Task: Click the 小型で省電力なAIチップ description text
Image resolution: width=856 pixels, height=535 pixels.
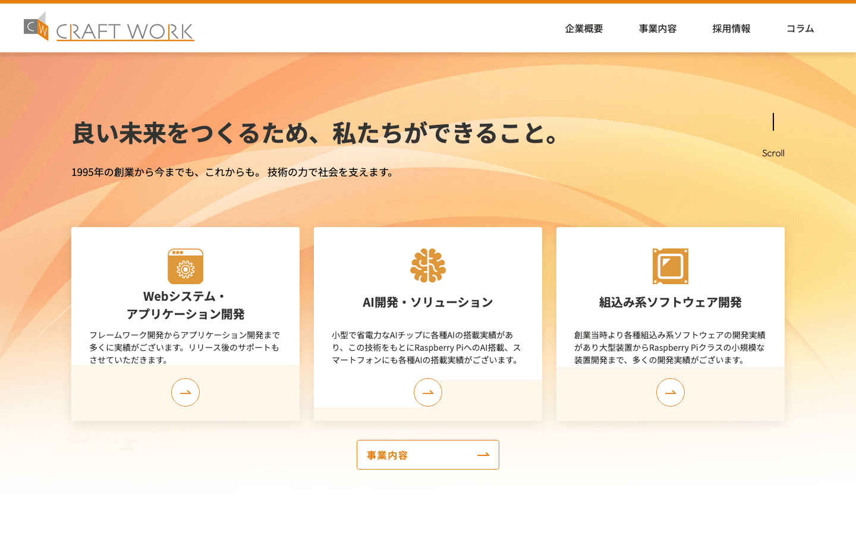Action: click(427, 348)
